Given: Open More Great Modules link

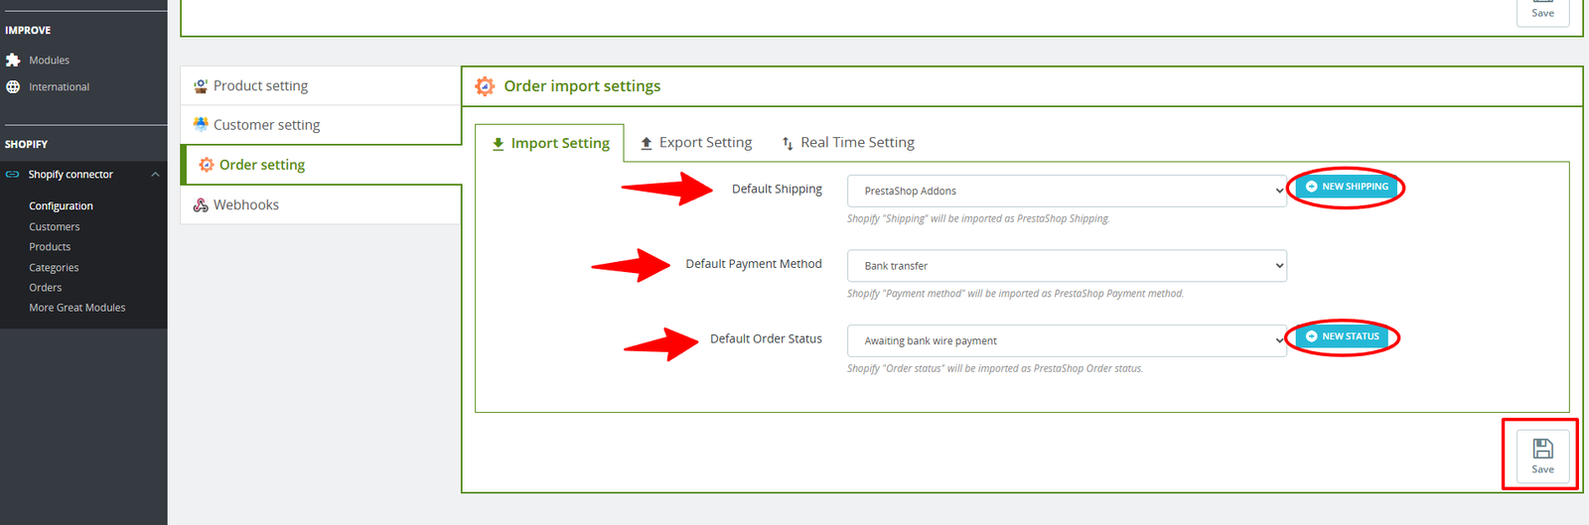Looking at the screenshot, I should (x=77, y=308).
